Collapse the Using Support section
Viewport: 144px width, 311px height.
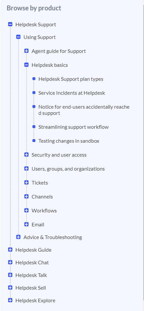pyautogui.click(x=18, y=37)
